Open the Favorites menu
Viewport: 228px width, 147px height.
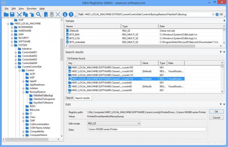(x=32, y=8)
